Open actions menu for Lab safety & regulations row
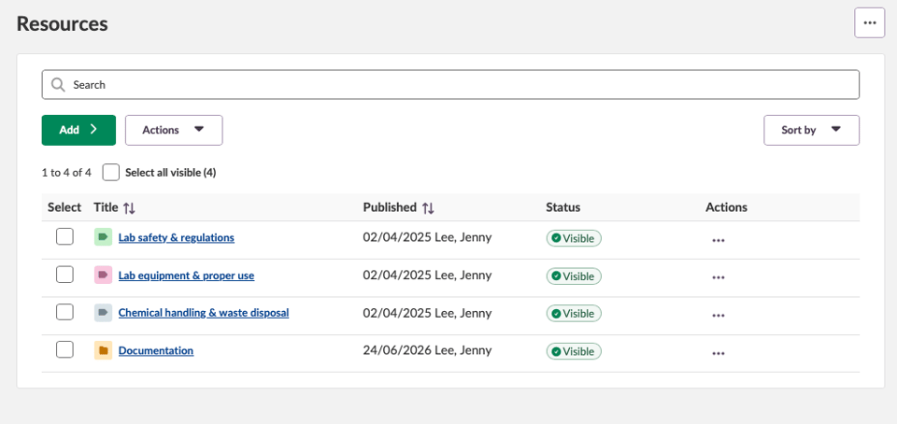897x424 pixels. pos(718,240)
